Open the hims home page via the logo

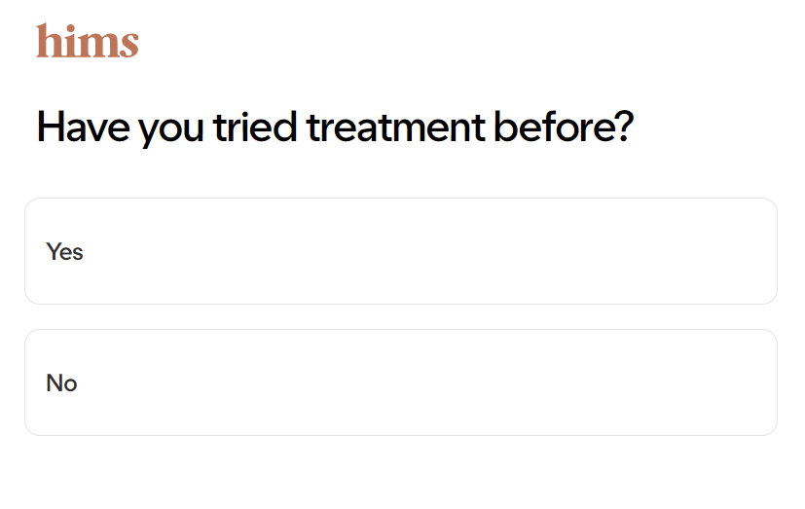pos(88,40)
